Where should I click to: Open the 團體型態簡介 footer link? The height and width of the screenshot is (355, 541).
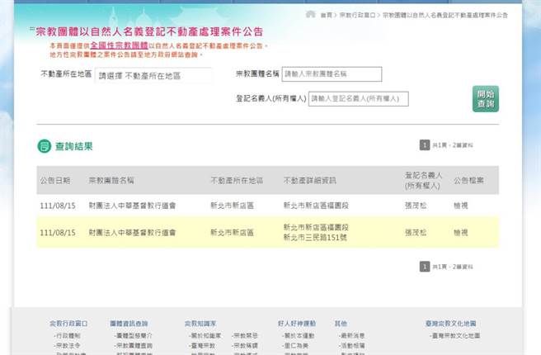(x=133, y=336)
